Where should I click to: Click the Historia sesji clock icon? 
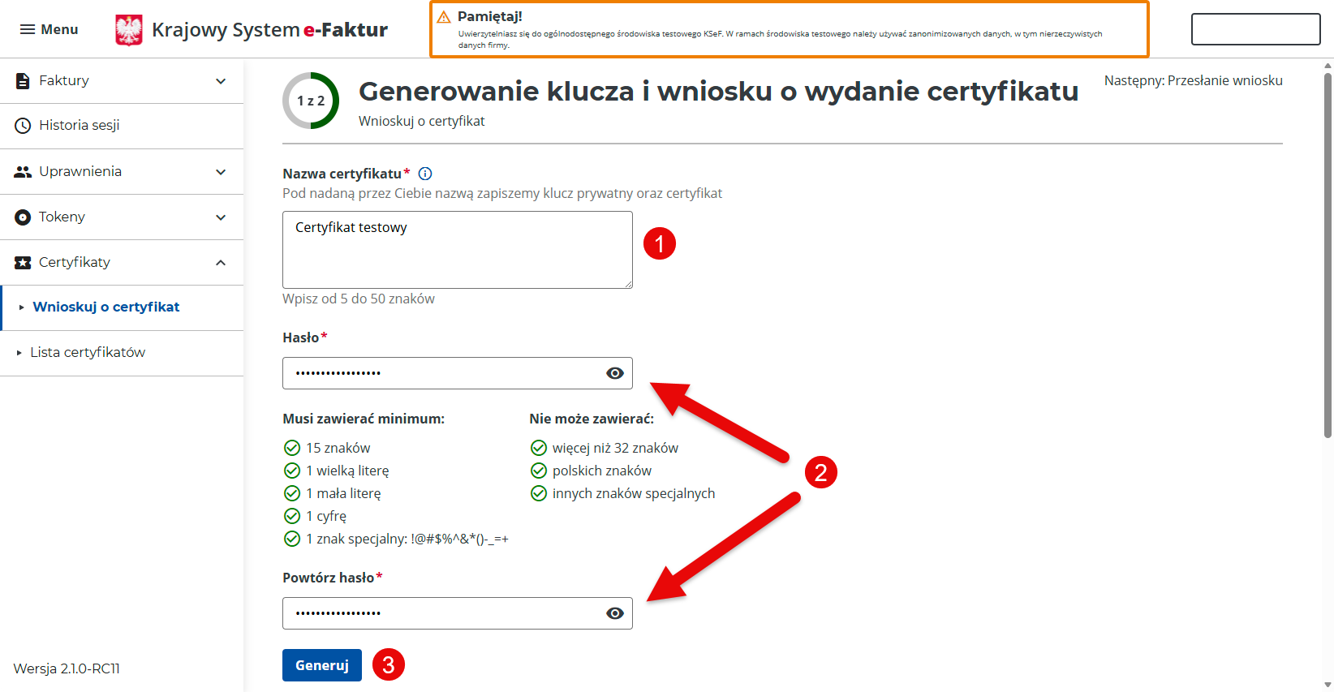click(23, 126)
